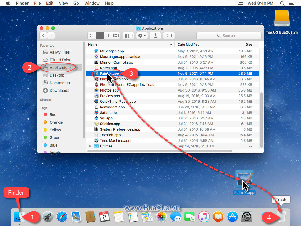Viewport: 301px width, 226px height.
Task: Select Photo to Poster EZ.appdownload
Action: [173, 85]
